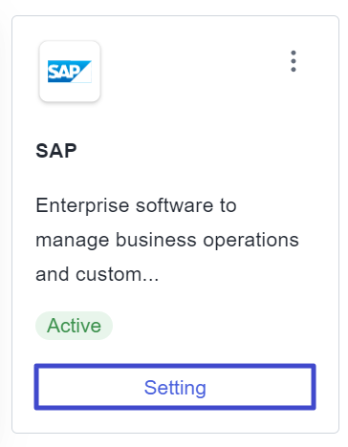Click the rounded SAP app icon tile
Viewport: 348px width, 447px height.
point(70,72)
